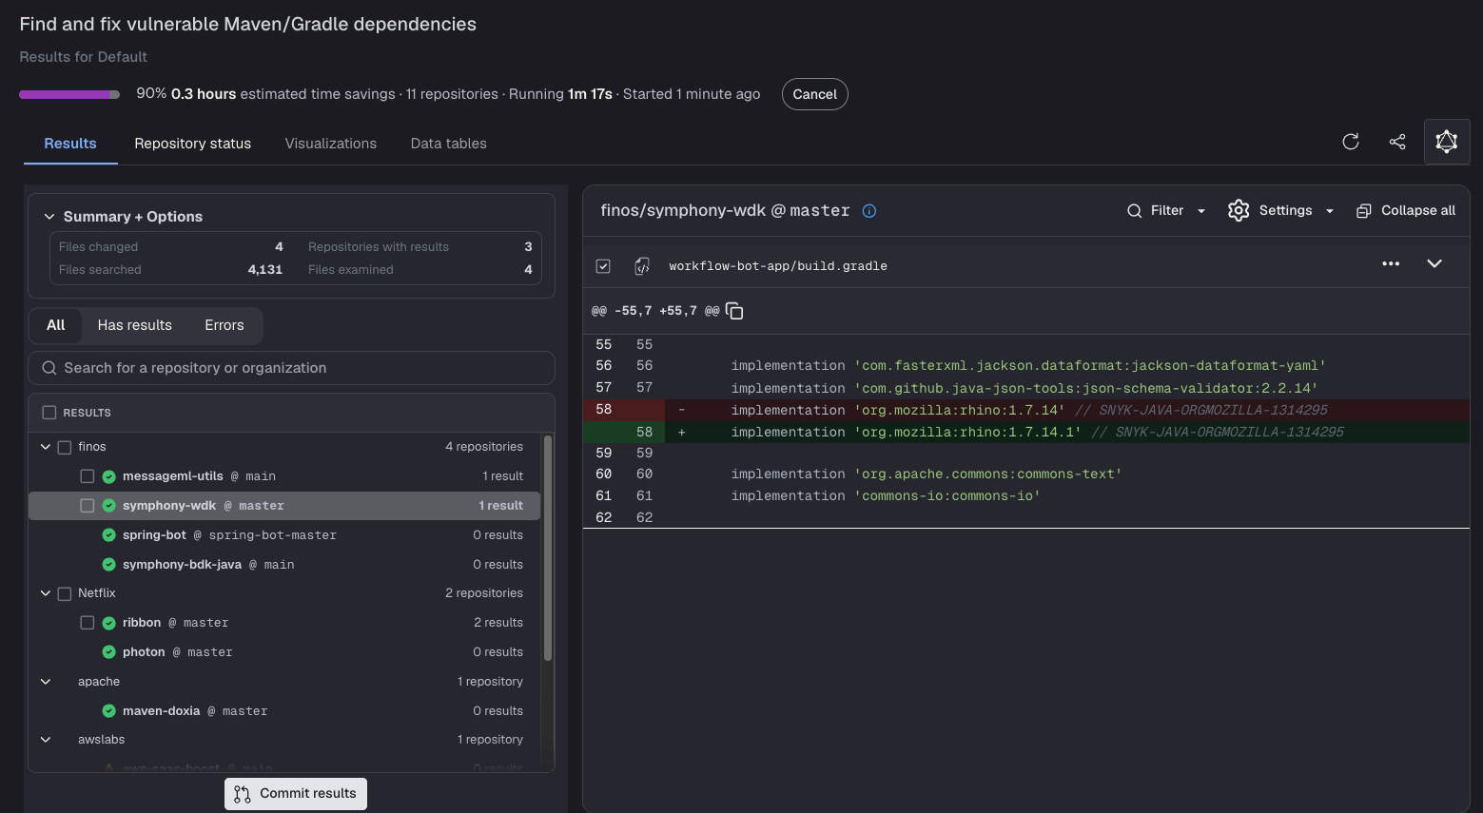Click the green status icon for ribbon
This screenshot has height=813, width=1483.
click(x=109, y=623)
